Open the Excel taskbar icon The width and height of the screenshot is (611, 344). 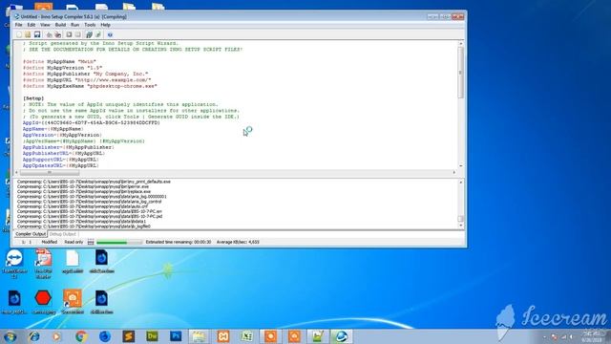(x=246, y=336)
